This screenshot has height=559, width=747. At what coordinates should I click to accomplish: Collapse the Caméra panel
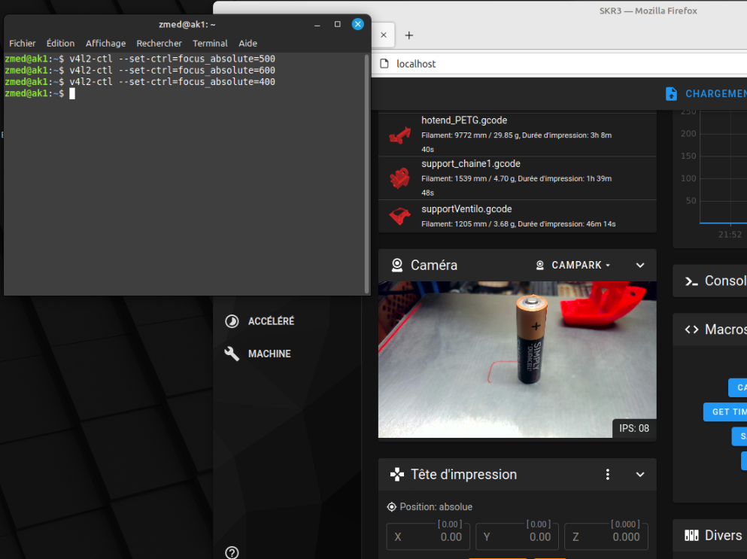[x=640, y=265]
